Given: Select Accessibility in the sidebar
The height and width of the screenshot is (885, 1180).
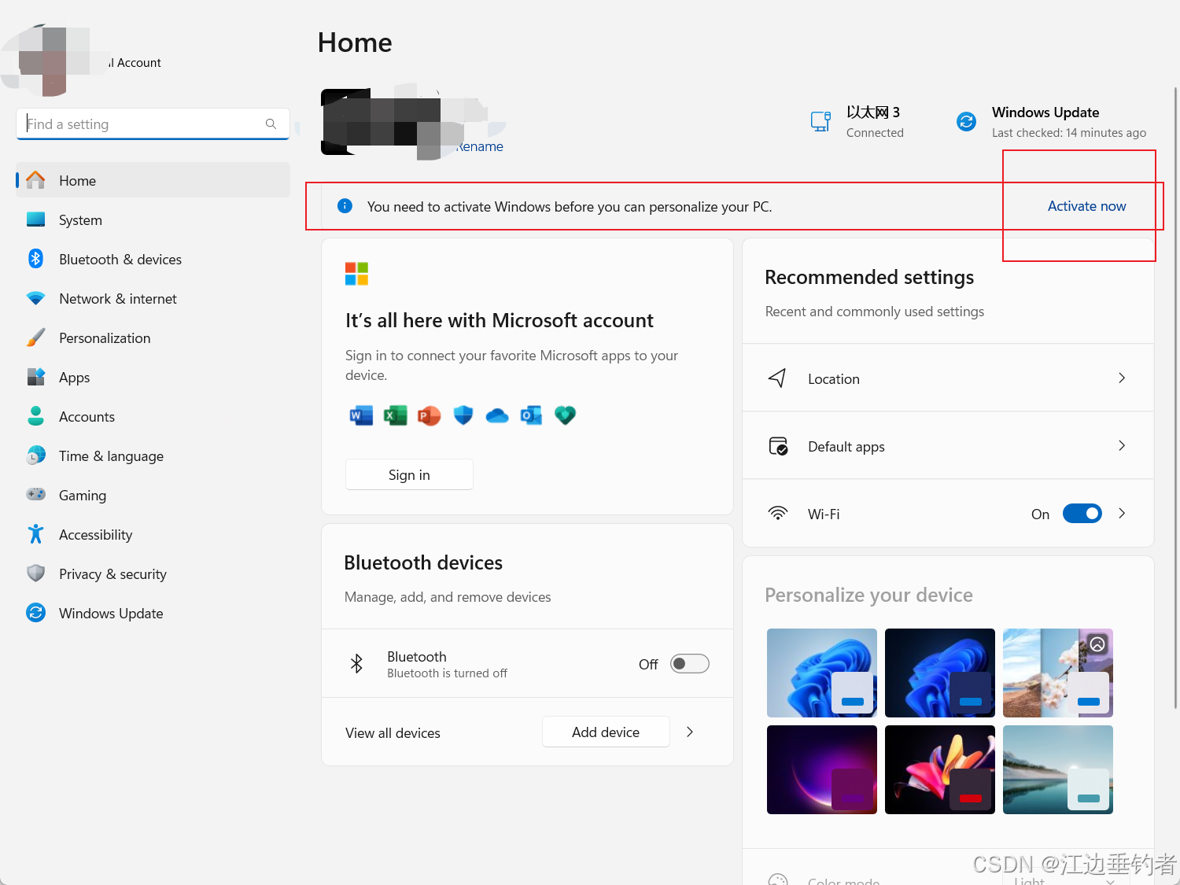Looking at the screenshot, I should tap(153, 534).
